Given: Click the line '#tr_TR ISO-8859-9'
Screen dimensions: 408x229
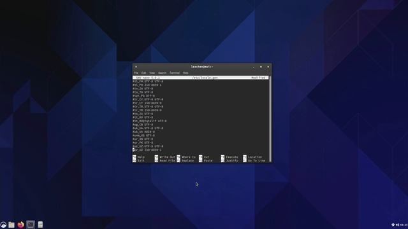Looking at the screenshot, I should (147, 110).
